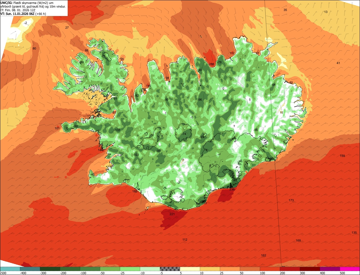Click the value -82 in northwest Iceland
The height and width of the screenshot is (275, 360).
pyautogui.click(x=137, y=96)
